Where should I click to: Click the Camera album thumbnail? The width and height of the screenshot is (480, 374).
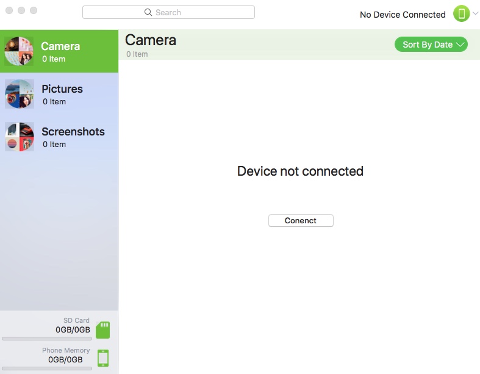(x=19, y=51)
